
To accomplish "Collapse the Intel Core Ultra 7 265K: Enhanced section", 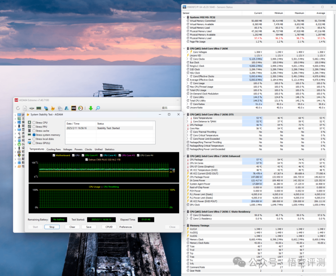I will pos(184,156).
